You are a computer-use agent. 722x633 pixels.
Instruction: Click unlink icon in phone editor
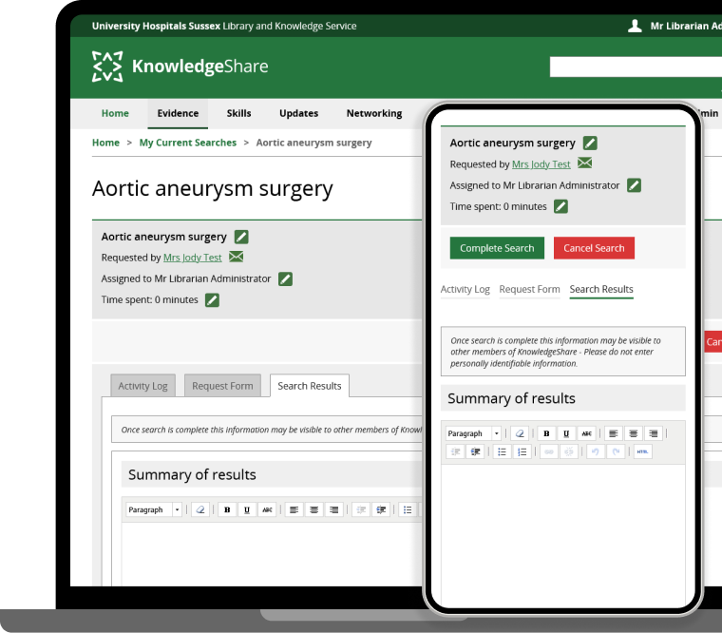click(x=569, y=452)
